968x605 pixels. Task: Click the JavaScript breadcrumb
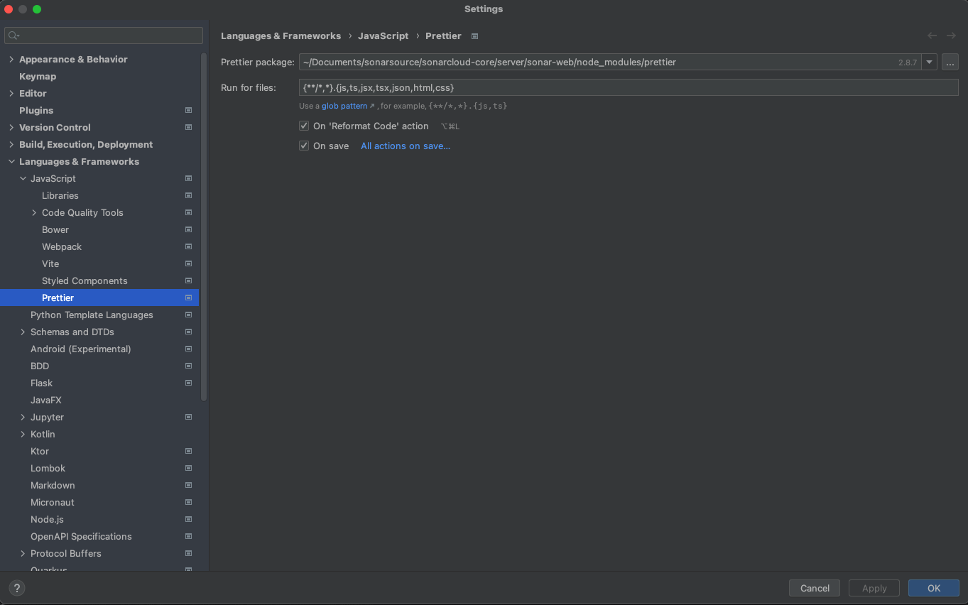384,36
